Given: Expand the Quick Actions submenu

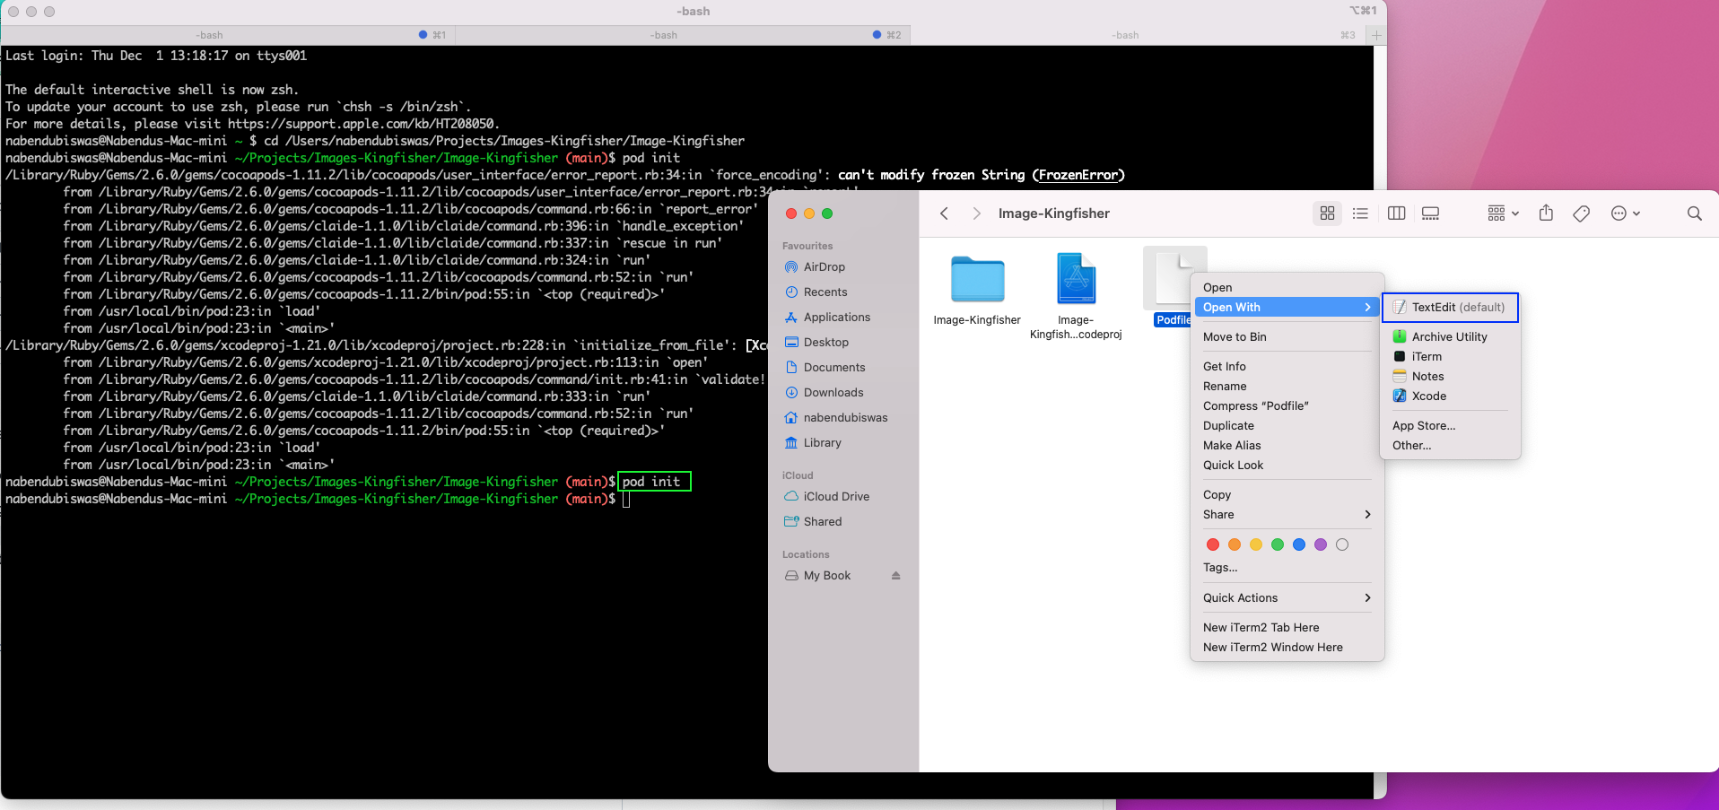Looking at the screenshot, I should coord(1286,598).
